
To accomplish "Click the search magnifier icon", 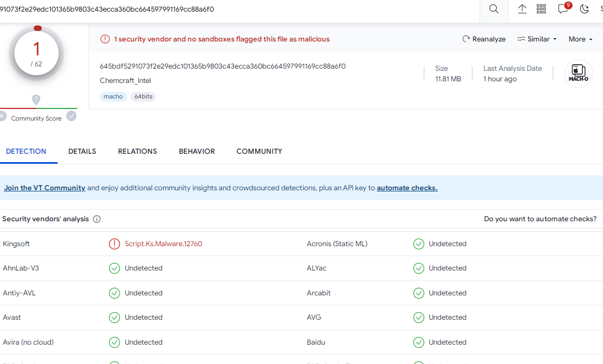I will [x=493, y=9].
